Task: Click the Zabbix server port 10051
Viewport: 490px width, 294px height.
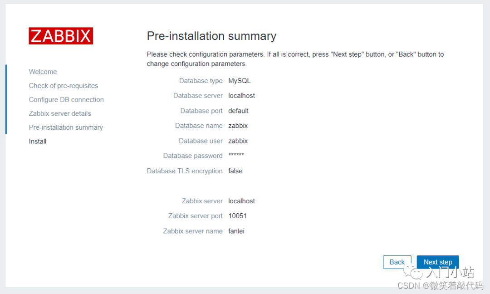Action: point(237,216)
